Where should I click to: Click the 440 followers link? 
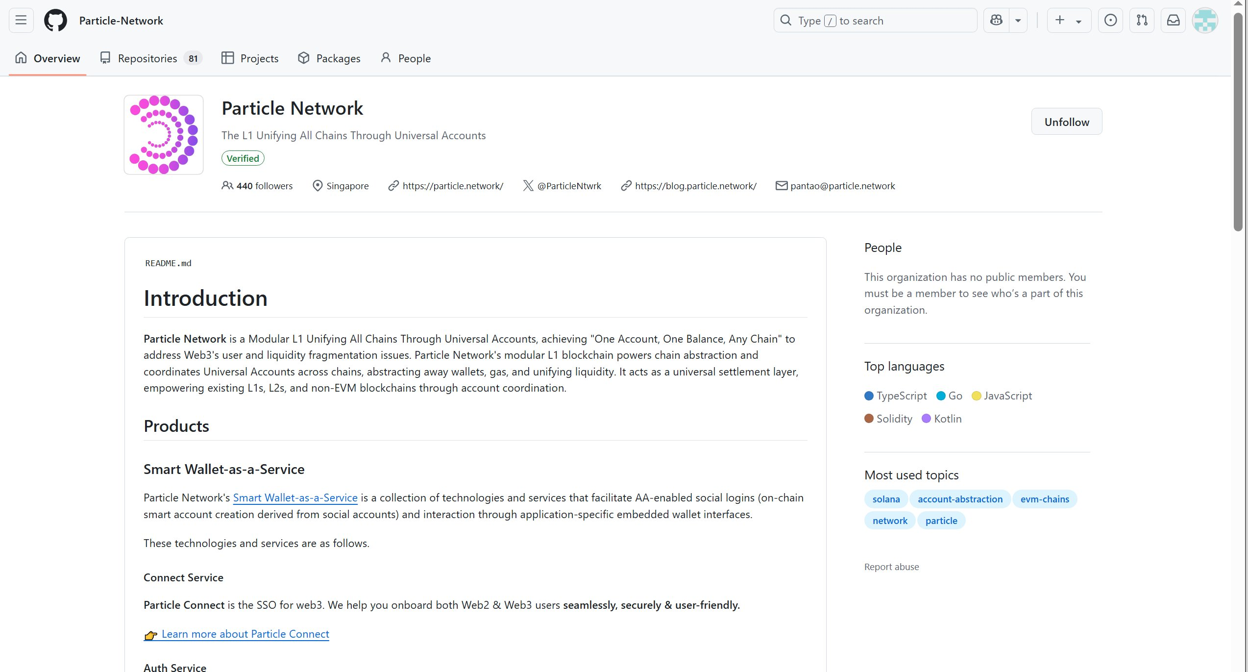click(264, 186)
